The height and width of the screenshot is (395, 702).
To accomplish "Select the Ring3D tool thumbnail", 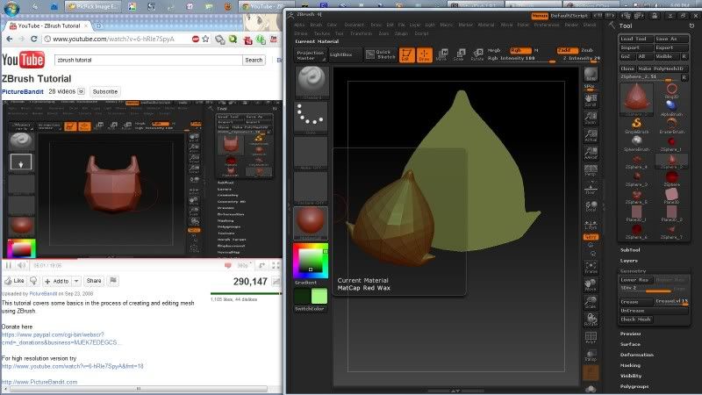I will pos(671,90).
